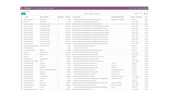Sort by Vendor Product Code column header
Image resolution: width=169 pixels, height=103 pixels.
[x=44, y=17]
